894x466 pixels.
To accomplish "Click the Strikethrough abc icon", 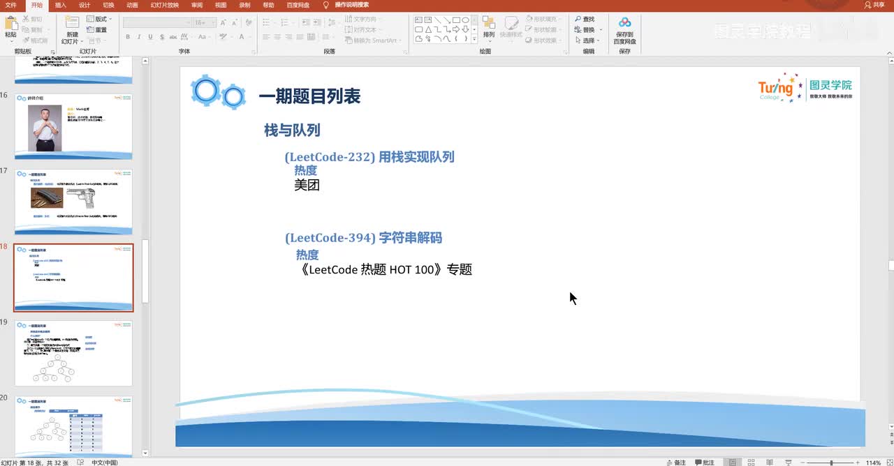I will (172, 37).
